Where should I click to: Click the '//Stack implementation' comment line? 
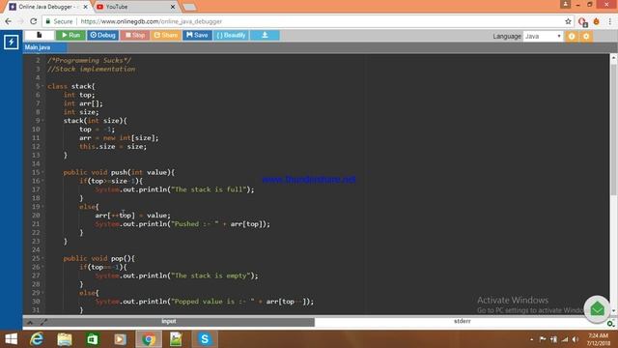click(x=91, y=69)
